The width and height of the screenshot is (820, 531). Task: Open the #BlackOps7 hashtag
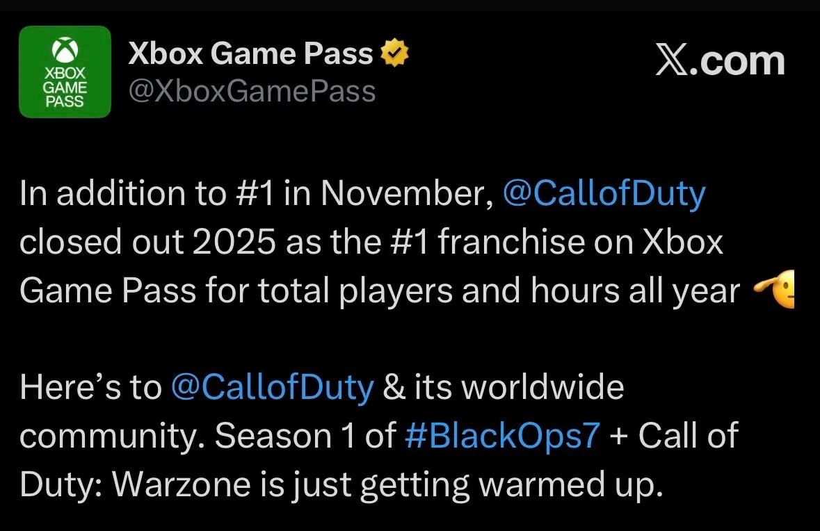coord(501,436)
